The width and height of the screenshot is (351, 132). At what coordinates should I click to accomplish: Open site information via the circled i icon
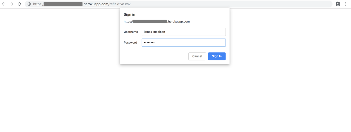29,4
